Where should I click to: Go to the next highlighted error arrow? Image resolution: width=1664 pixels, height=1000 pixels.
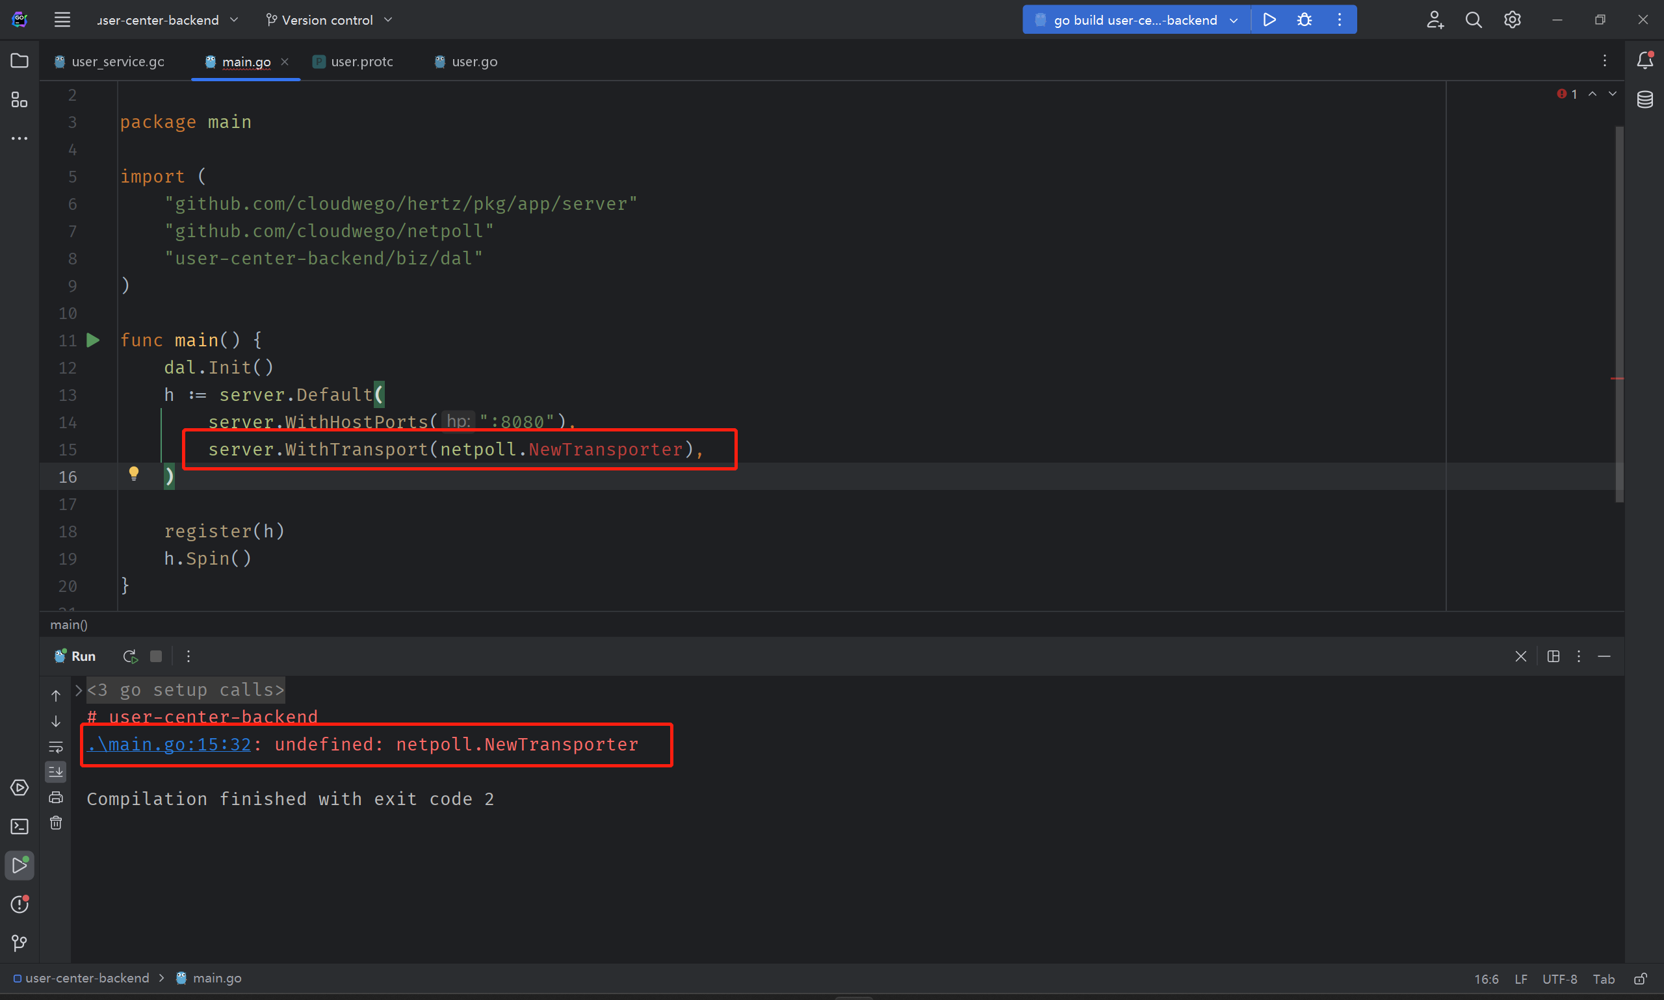1613,94
